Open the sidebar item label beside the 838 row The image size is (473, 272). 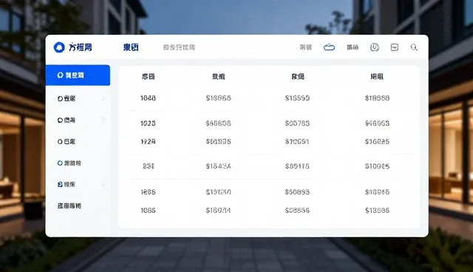tap(72, 163)
